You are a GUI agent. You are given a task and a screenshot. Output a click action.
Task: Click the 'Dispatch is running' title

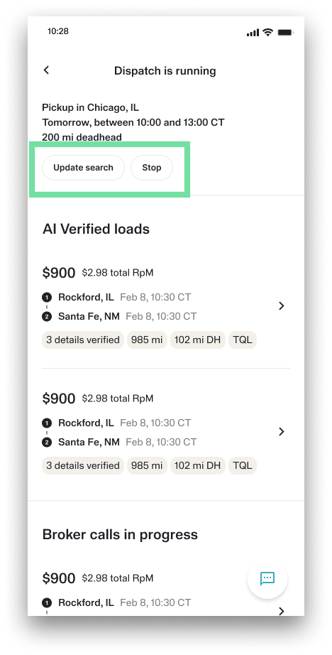[165, 70]
